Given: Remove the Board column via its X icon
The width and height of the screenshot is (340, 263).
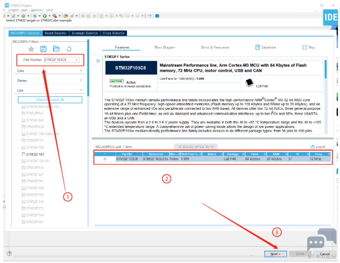Looking at the screenshot, I should click(222, 154).
